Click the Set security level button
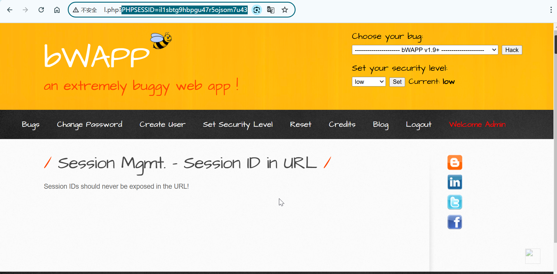 [397, 82]
